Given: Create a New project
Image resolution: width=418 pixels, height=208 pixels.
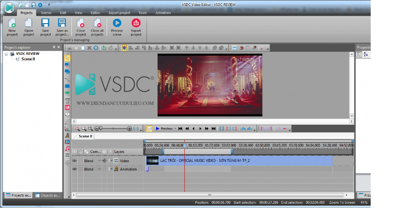Looking at the screenshot, I should (12, 27).
